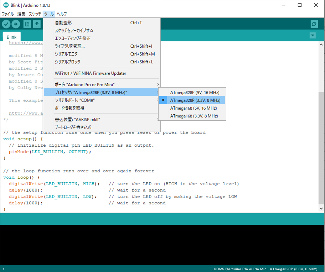This screenshot has width=325, height=272.
Task: Choose ボード情報を取得 menu entry
Action: coord(102,108)
